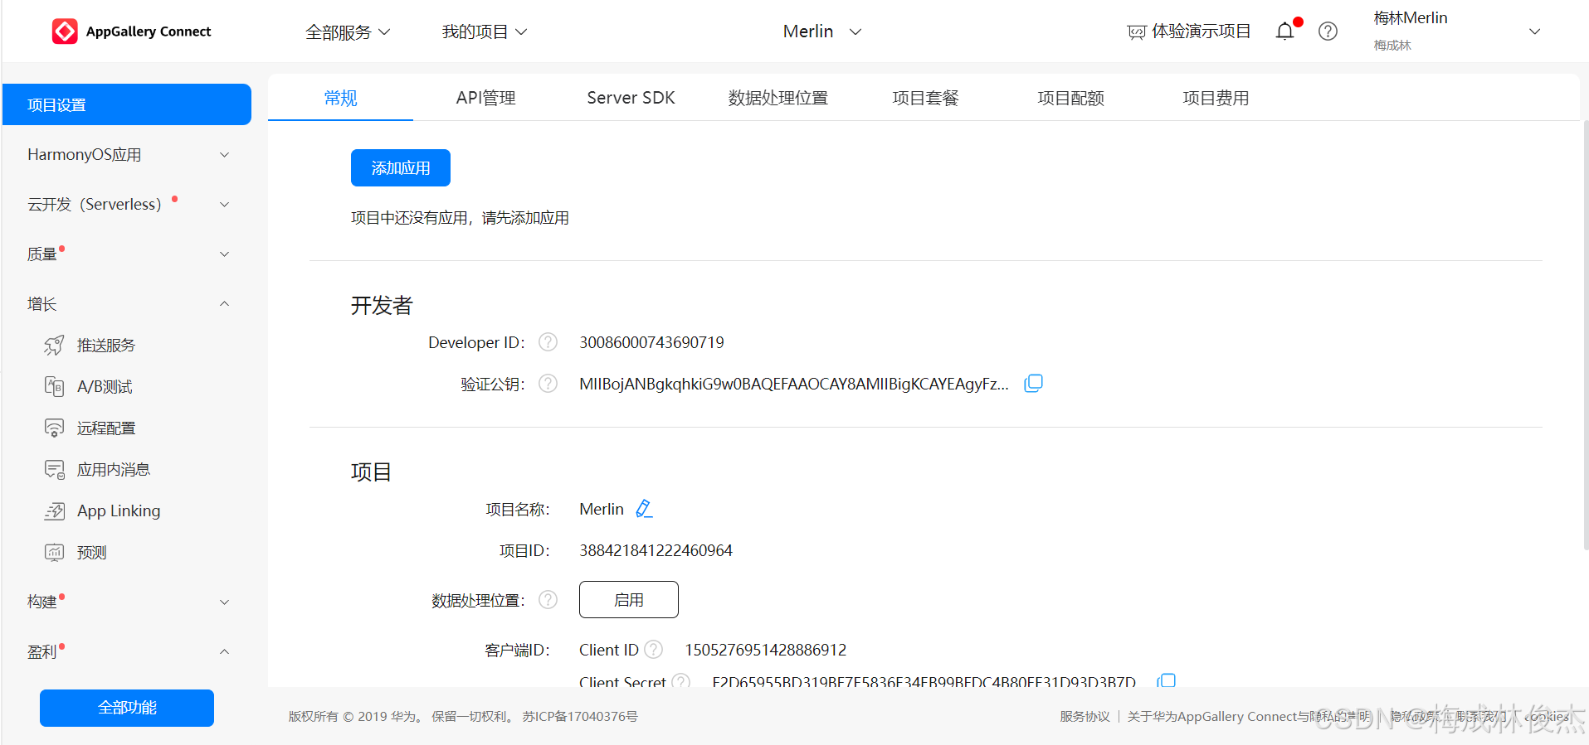The image size is (1589, 745).
Task: Click the 验证公钥 help tooltip icon
Action: click(x=548, y=384)
